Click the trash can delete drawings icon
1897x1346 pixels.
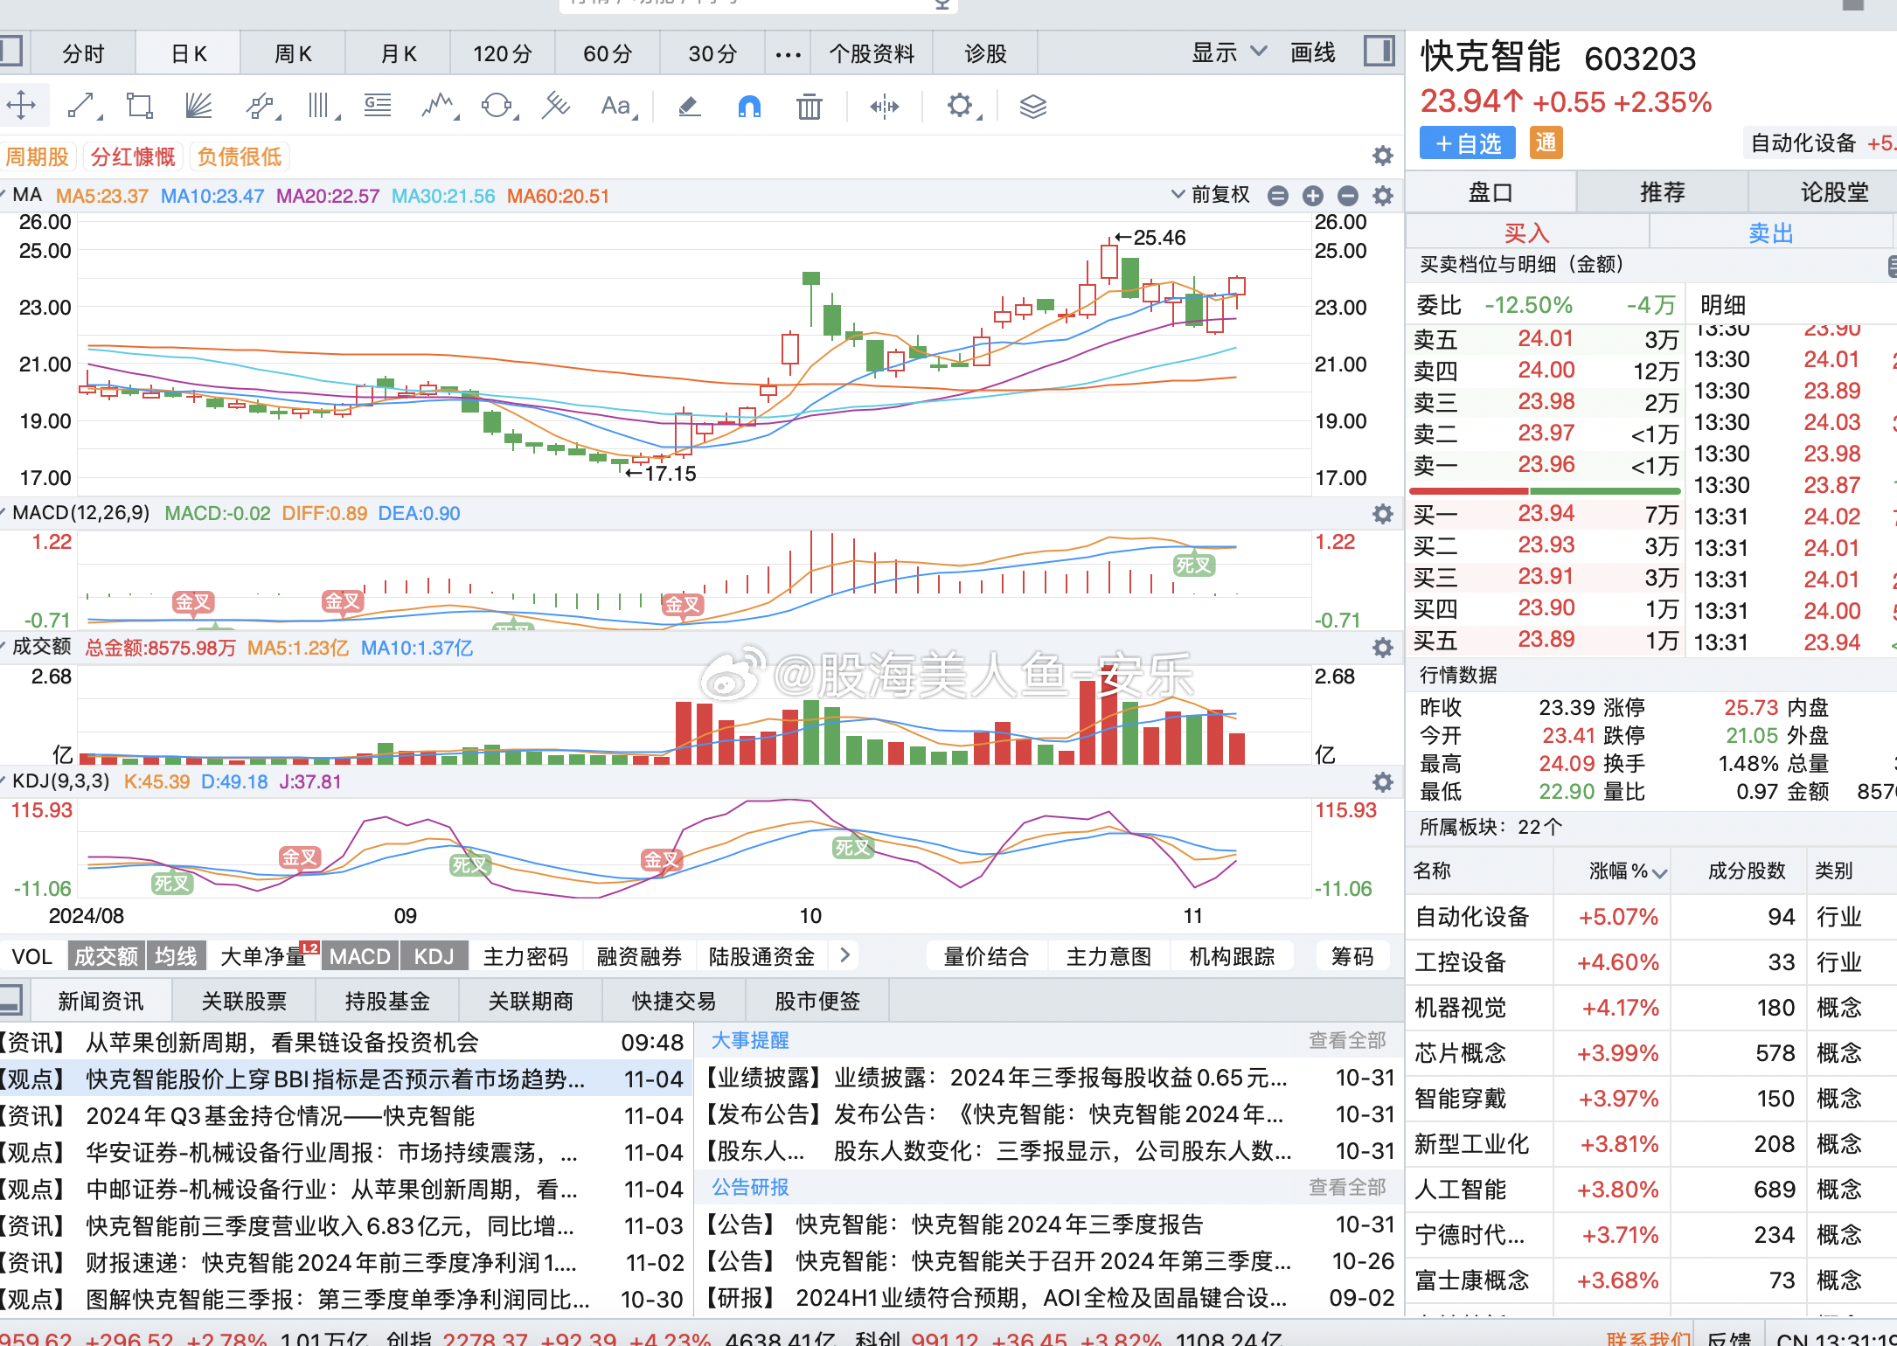[810, 106]
